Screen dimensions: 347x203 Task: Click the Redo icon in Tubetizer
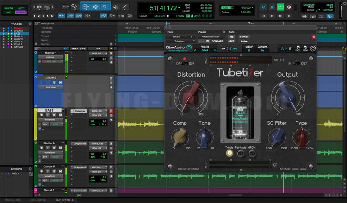coord(305,48)
